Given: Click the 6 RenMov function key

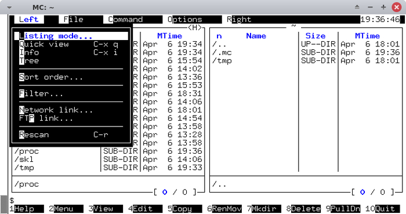Looking at the screenshot, I should [x=224, y=209].
